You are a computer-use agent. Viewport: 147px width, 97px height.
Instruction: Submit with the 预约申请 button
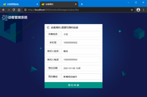(x=73, y=85)
